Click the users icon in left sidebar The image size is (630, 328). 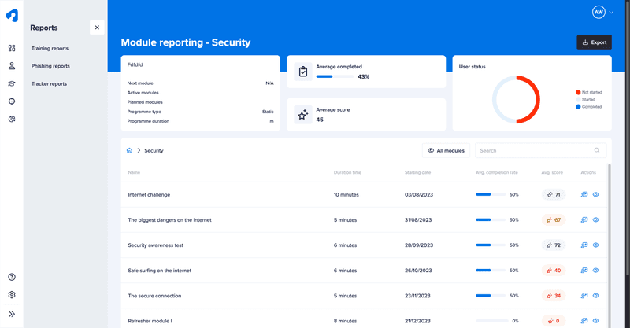click(x=12, y=66)
